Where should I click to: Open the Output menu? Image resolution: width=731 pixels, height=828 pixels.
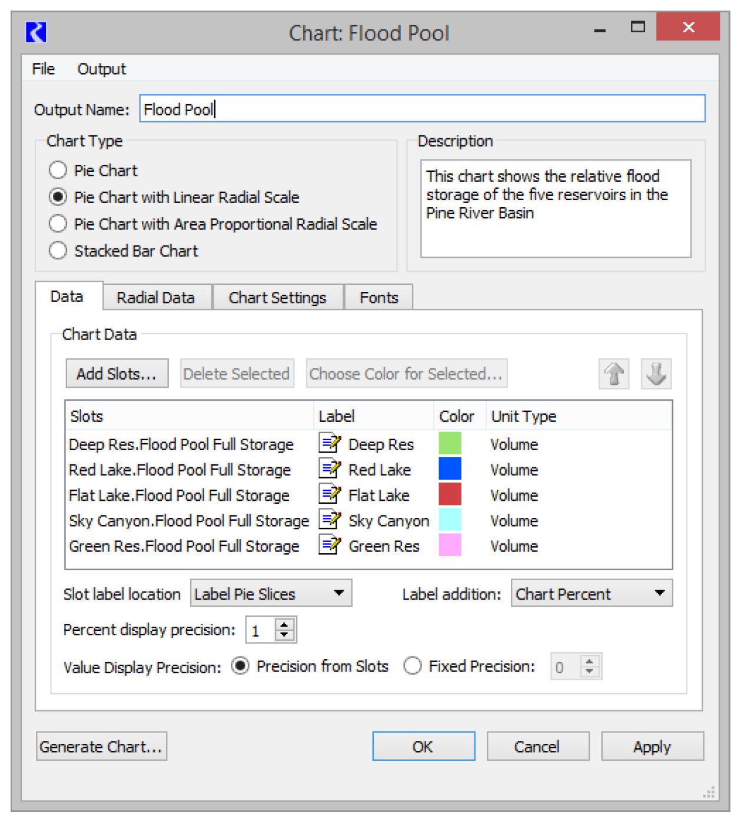pyautogui.click(x=102, y=69)
